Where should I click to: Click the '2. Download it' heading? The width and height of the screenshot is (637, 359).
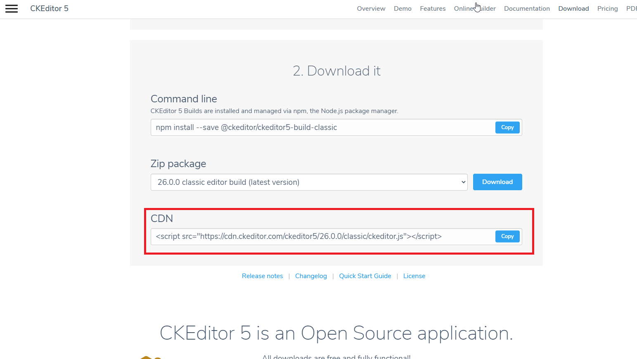coord(336,71)
